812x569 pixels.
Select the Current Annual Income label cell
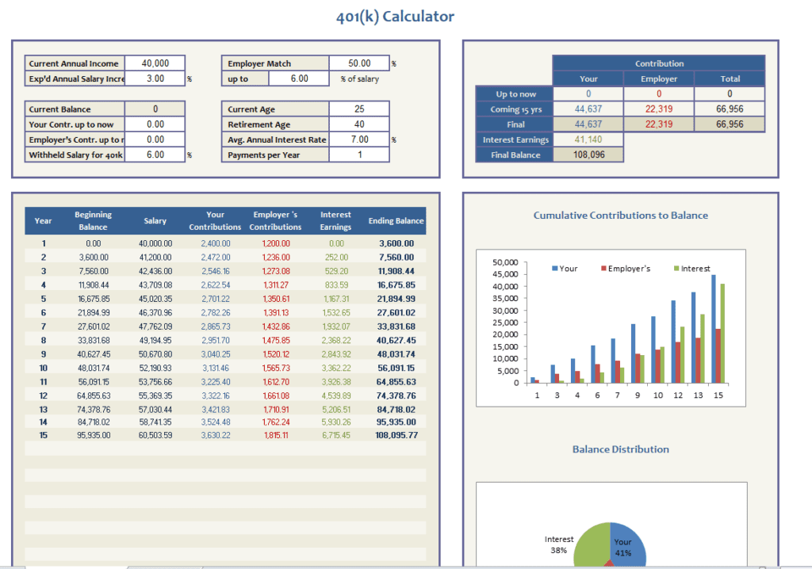coord(75,63)
